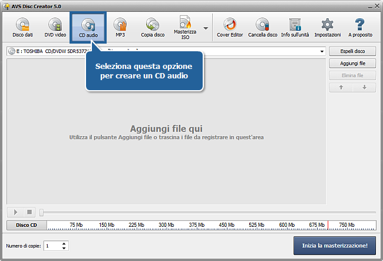
Task: Click the Aggiungi file qui drop area
Action: (166, 132)
